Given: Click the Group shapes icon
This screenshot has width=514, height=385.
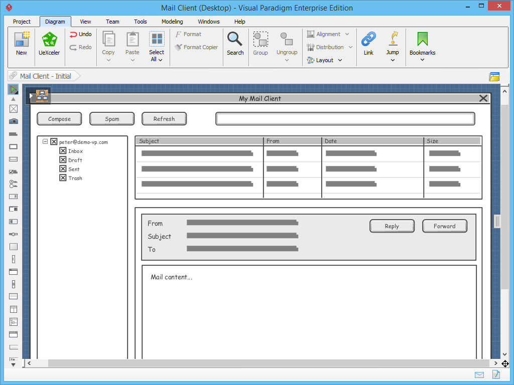Looking at the screenshot, I should point(261,39).
